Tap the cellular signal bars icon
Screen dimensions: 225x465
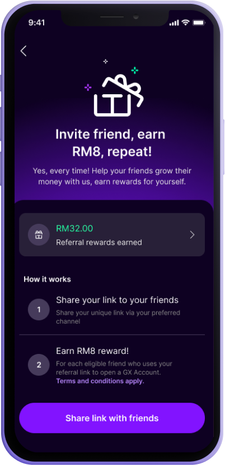tap(175, 23)
